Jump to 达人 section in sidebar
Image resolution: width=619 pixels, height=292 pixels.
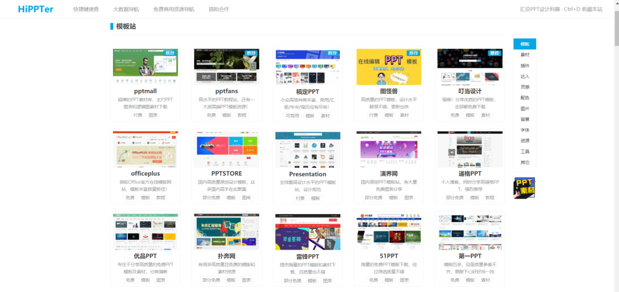pos(524,76)
